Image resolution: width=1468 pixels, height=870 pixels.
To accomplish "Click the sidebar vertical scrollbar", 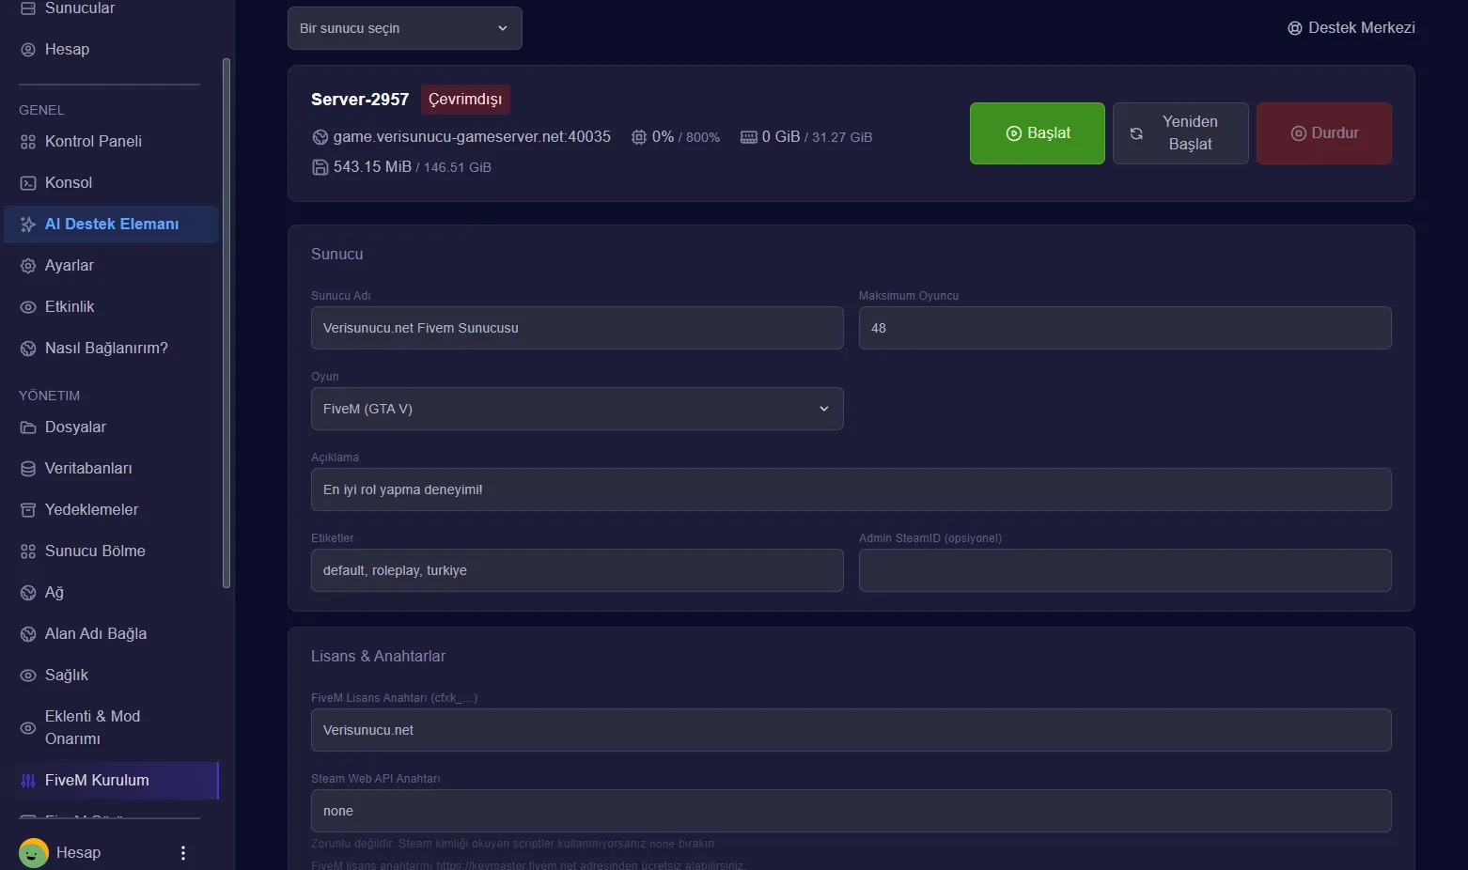I will tap(226, 323).
